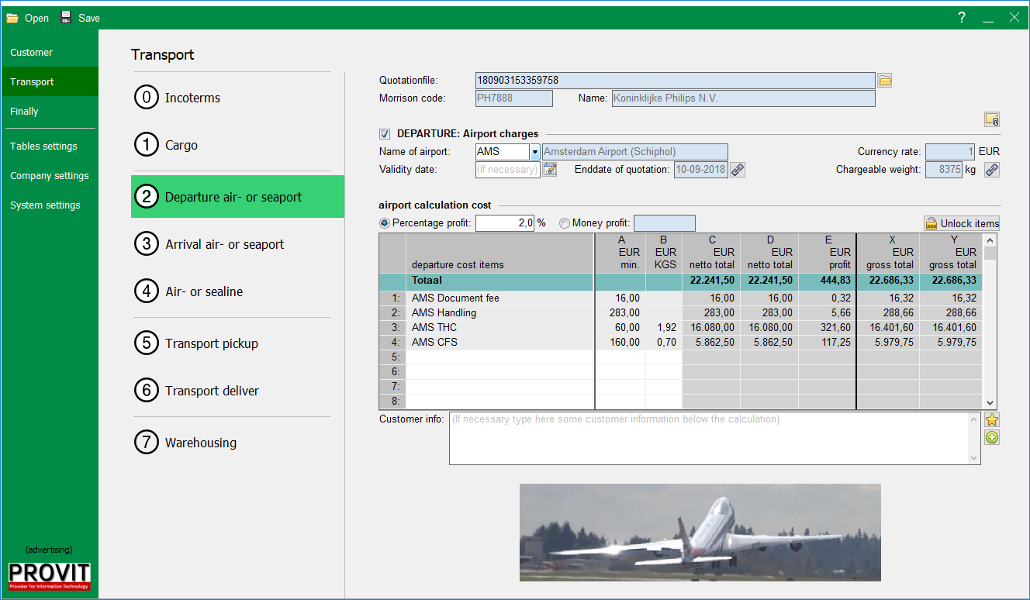Click the Unlock items button

(962, 223)
